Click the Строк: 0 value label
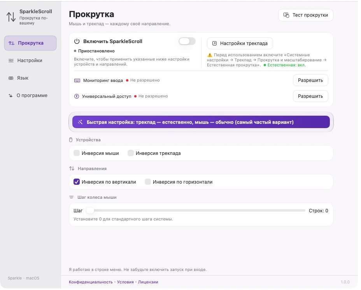 319,211
